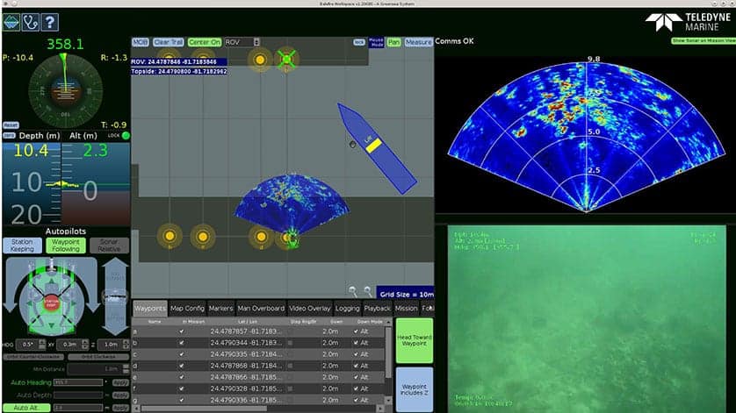Switch to the Map Config tab
The image size is (736, 413).
pyautogui.click(x=187, y=309)
